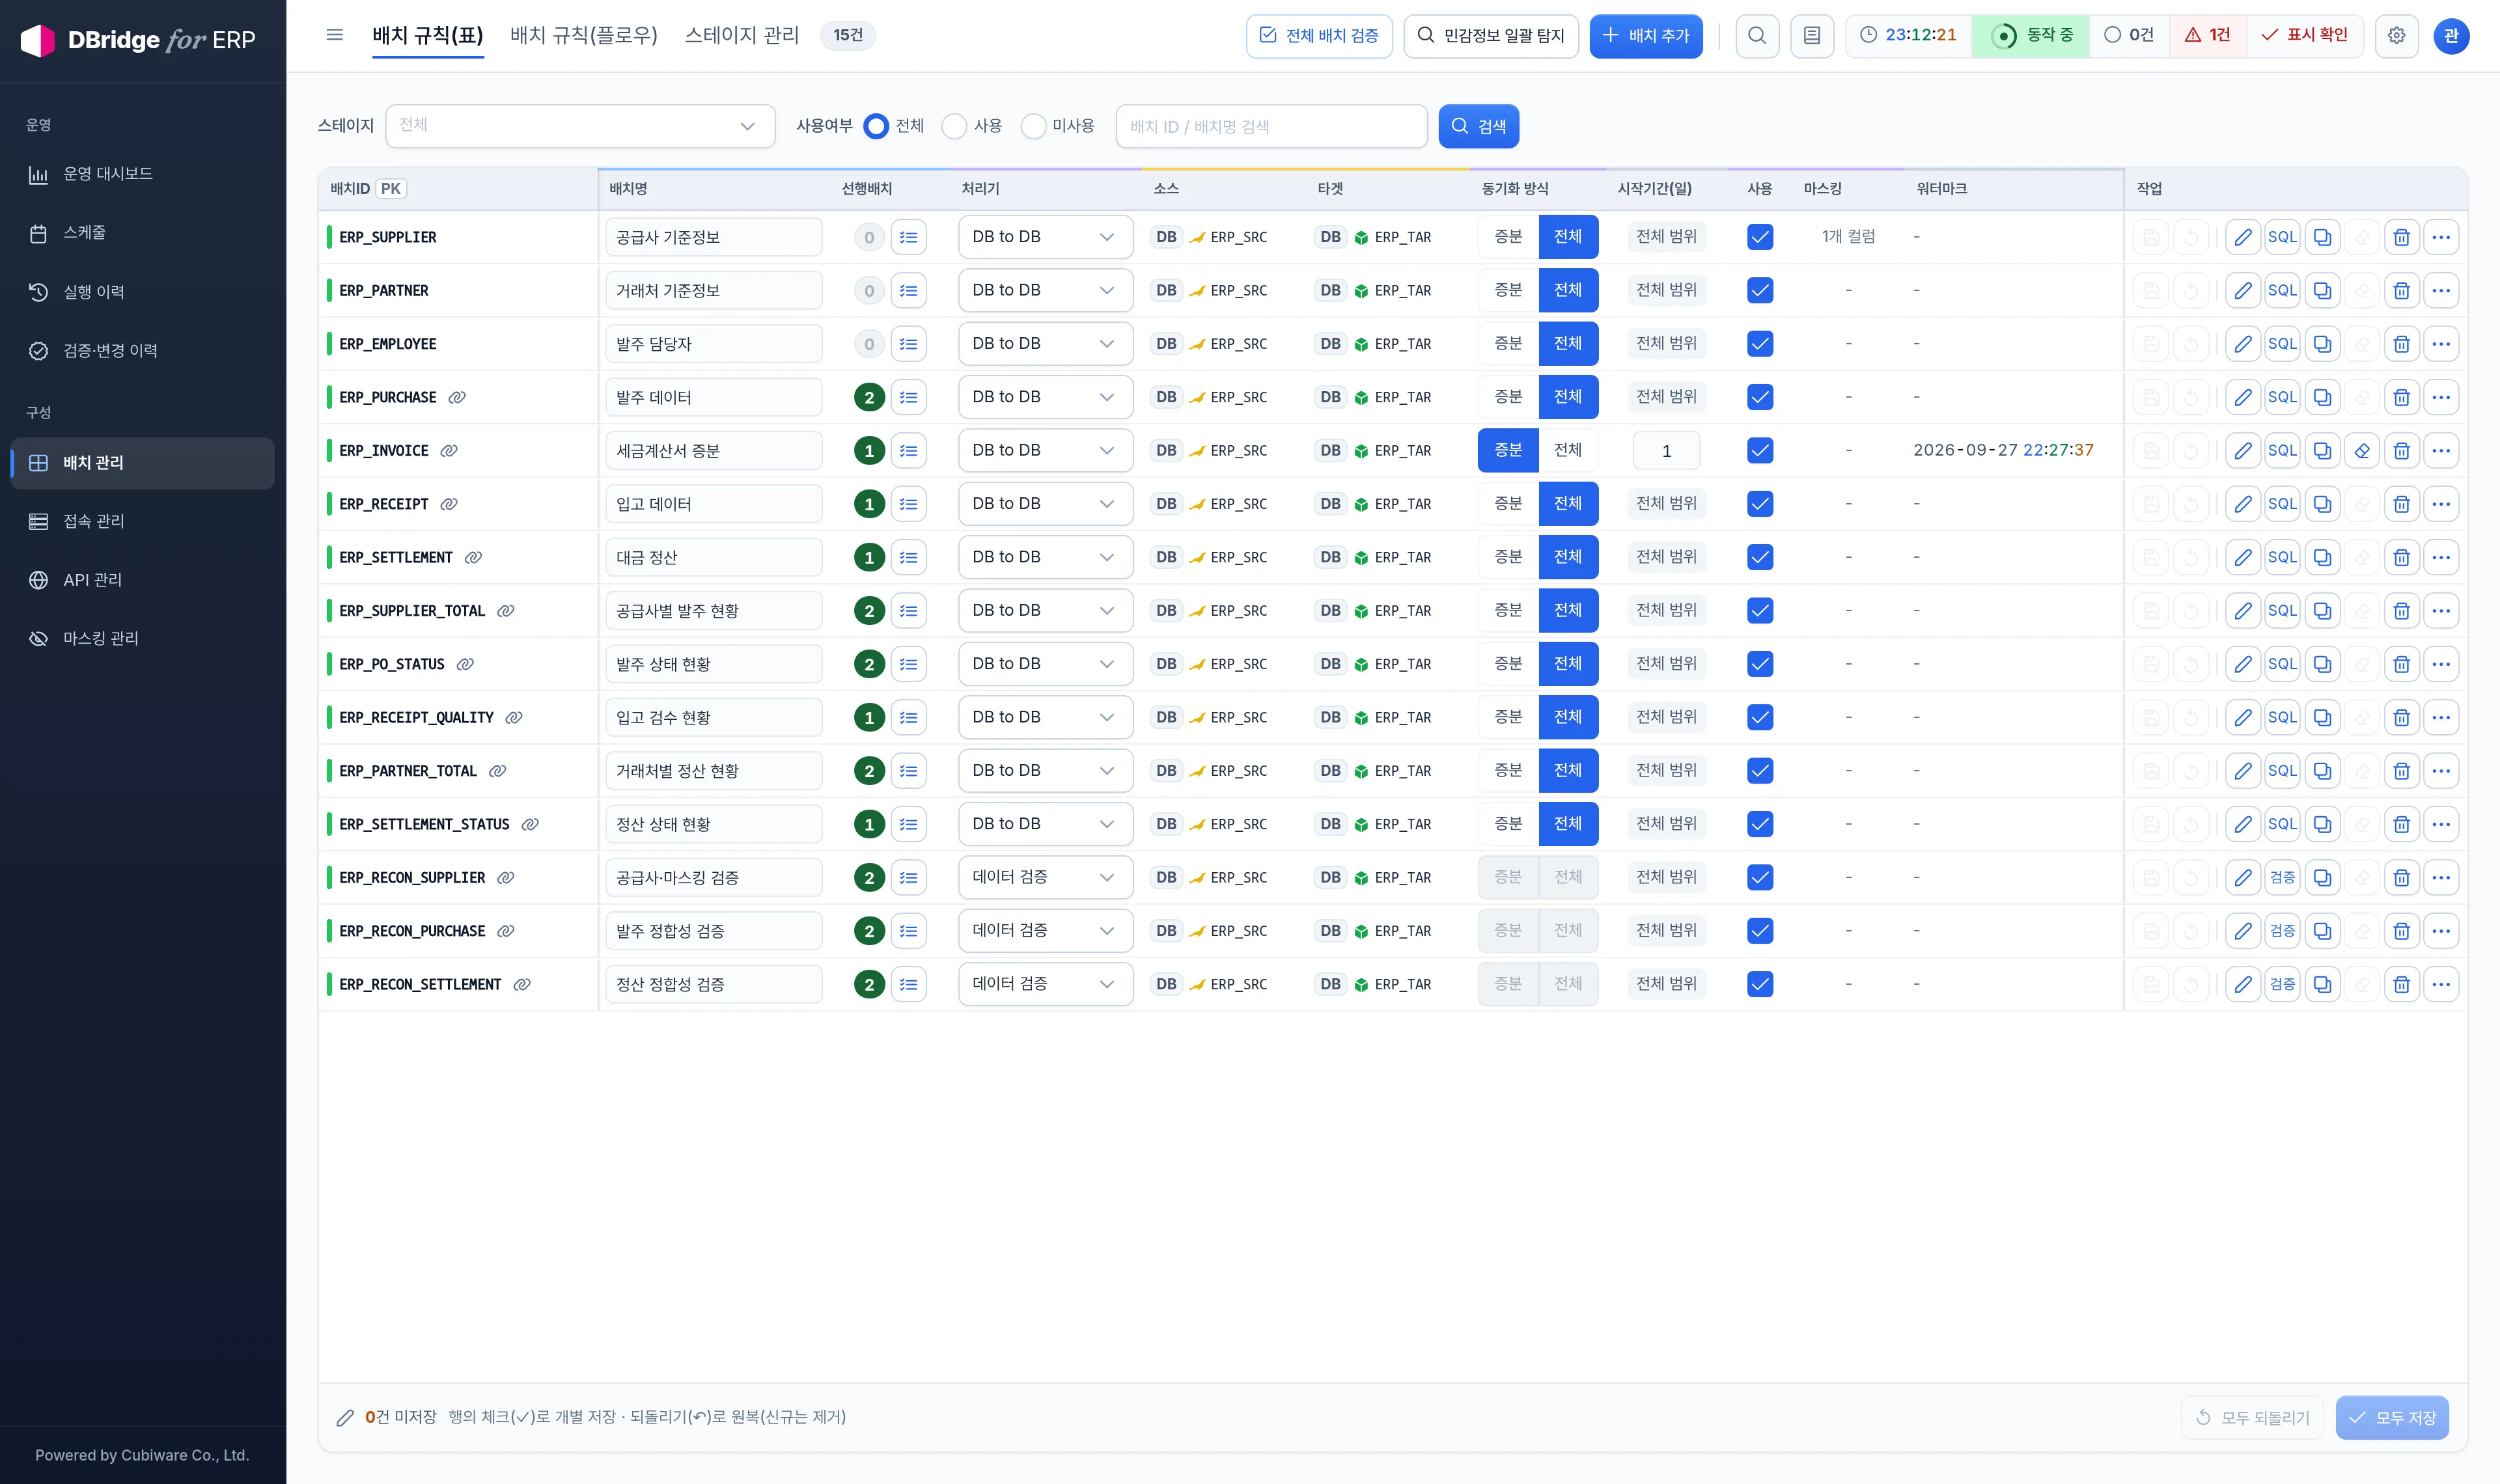Switch ERP_PARTNER sync mode to 증분

coord(1508,291)
